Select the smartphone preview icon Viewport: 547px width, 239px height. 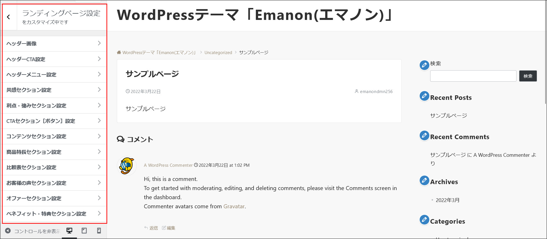(99, 230)
